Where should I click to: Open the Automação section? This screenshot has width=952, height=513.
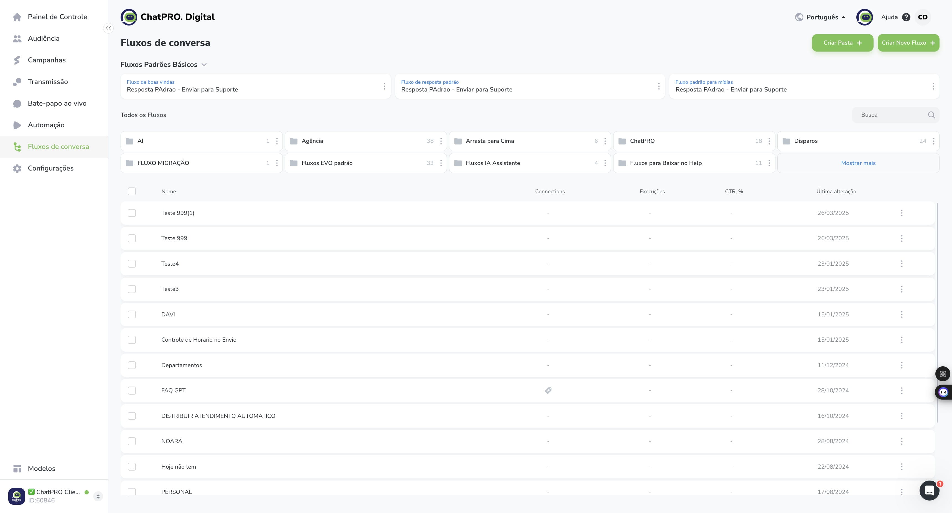(x=54, y=125)
